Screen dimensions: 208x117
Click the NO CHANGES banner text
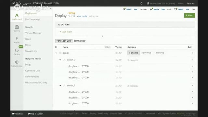pyautogui.click(x=64, y=25)
